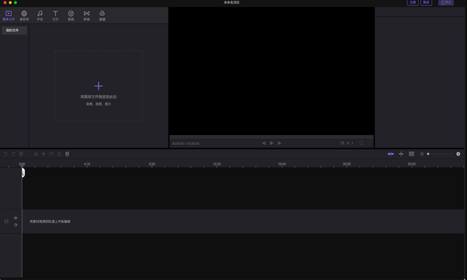Open the 滤镜 filters panel
This screenshot has height=280, width=467.
click(x=102, y=15)
